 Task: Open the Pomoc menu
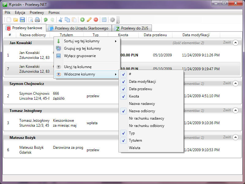[54, 13]
